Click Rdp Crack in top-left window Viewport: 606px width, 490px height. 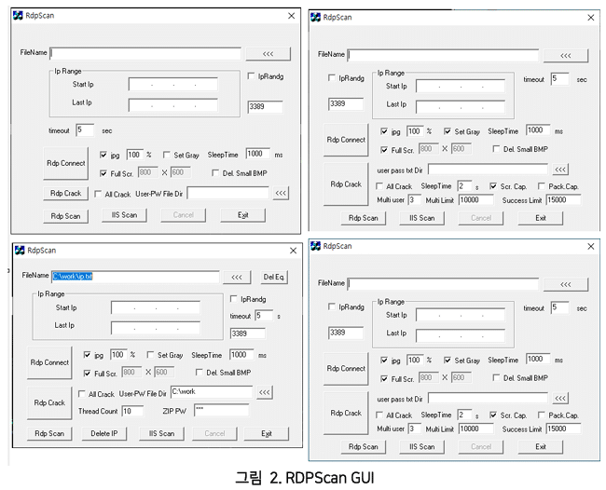[65, 193]
